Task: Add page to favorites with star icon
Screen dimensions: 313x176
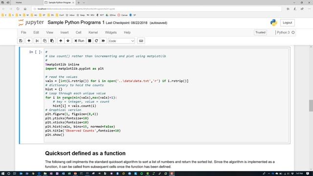Action: click(288, 9)
